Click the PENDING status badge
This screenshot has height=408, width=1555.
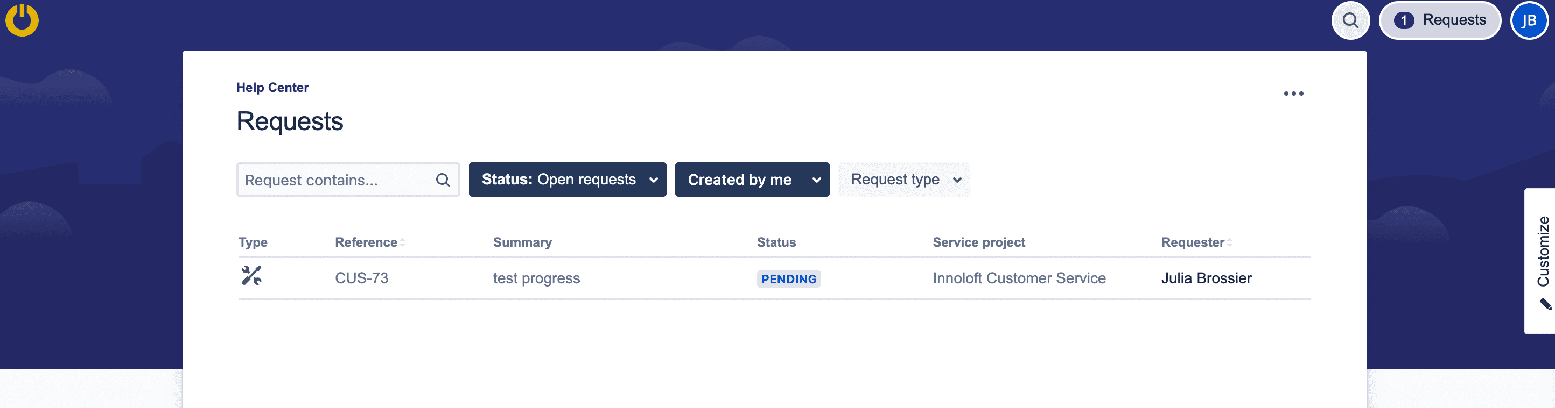tap(788, 278)
